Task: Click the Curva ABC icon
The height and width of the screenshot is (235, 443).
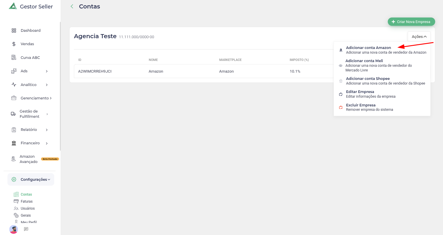Action: click(x=14, y=57)
